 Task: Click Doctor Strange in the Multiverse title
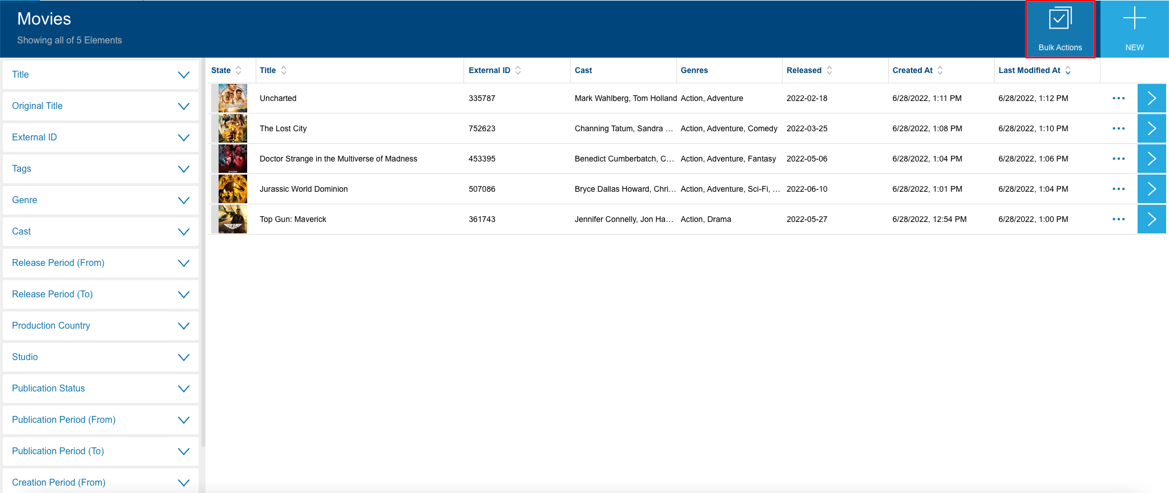click(x=338, y=159)
